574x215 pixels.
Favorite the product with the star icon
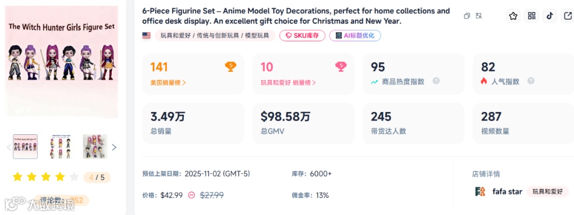pyautogui.click(x=513, y=16)
